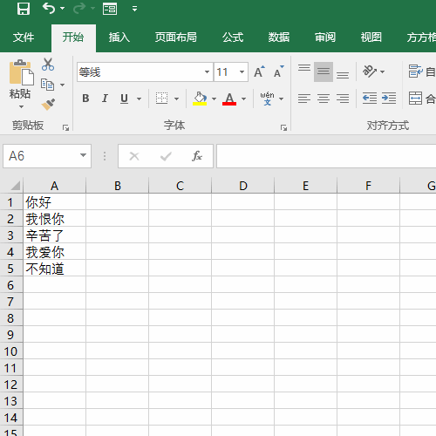Switch to the 公式 tab
The image size is (436, 436).
(233, 37)
